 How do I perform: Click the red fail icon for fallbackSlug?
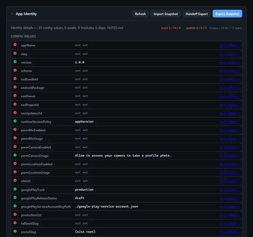point(15,223)
